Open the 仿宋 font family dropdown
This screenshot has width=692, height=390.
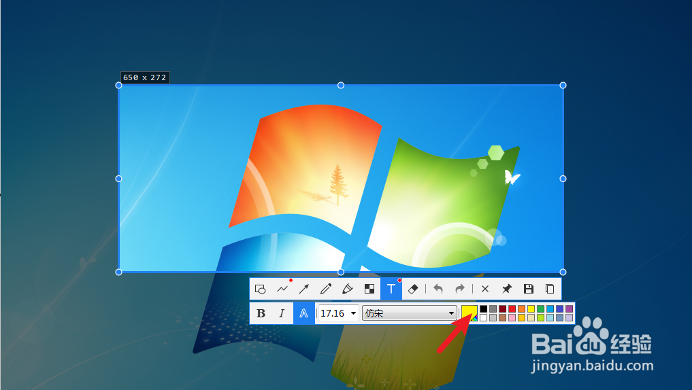pos(409,313)
